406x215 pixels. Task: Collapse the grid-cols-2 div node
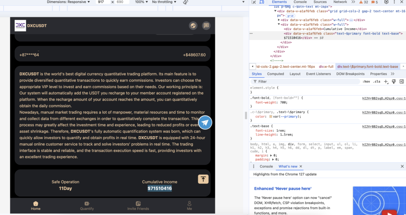[276, 11]
